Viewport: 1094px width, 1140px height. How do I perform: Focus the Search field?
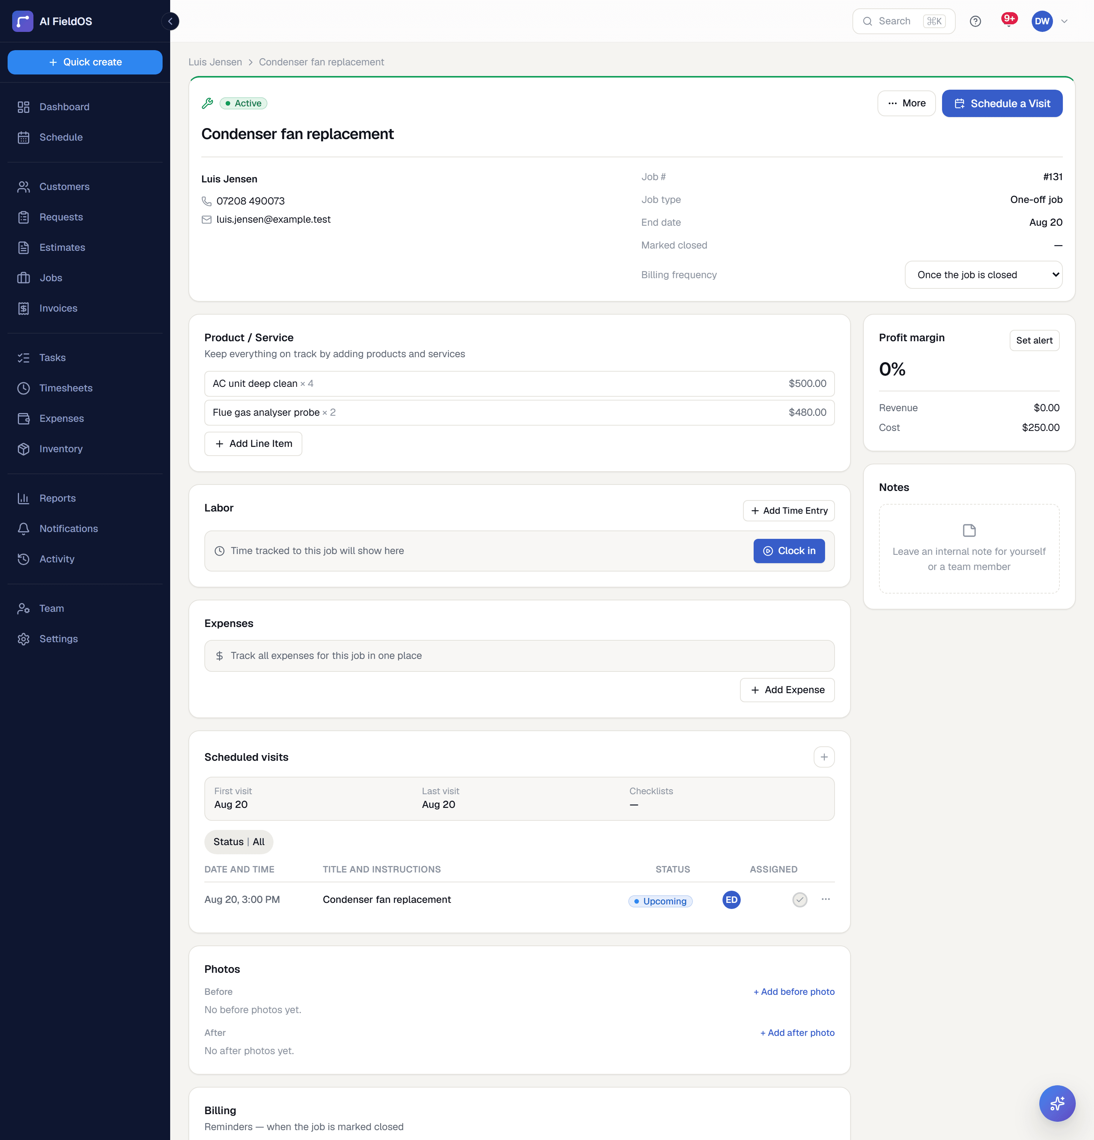(903, 22)
